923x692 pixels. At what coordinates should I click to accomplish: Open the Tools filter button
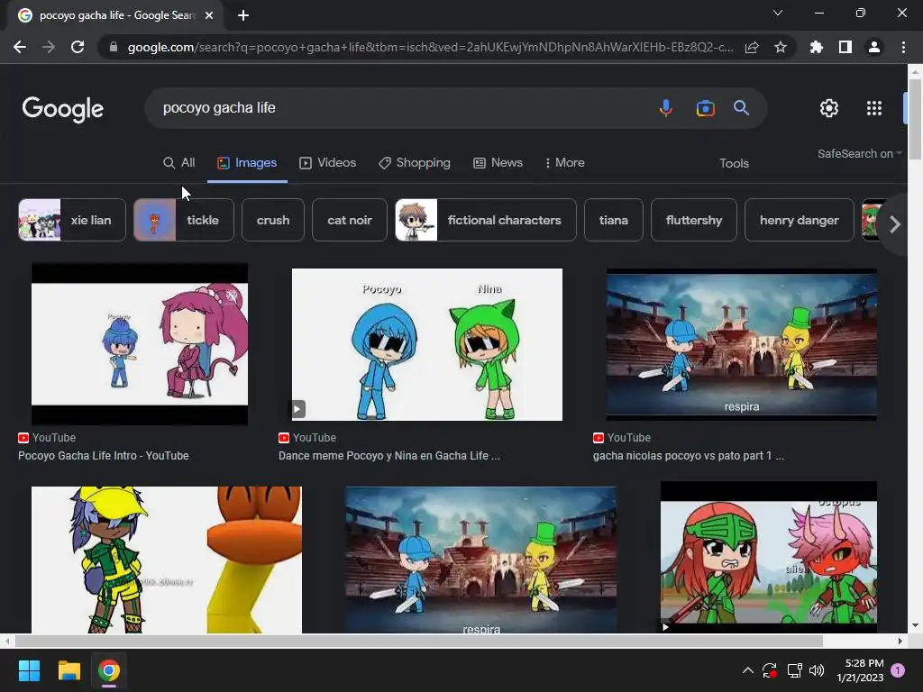[734, 164]
